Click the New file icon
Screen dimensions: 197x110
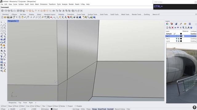[2, 17]
